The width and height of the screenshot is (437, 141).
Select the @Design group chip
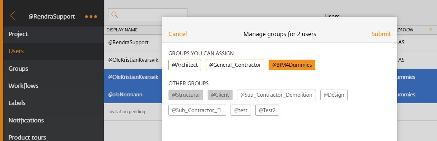click(x=334, y=95)
